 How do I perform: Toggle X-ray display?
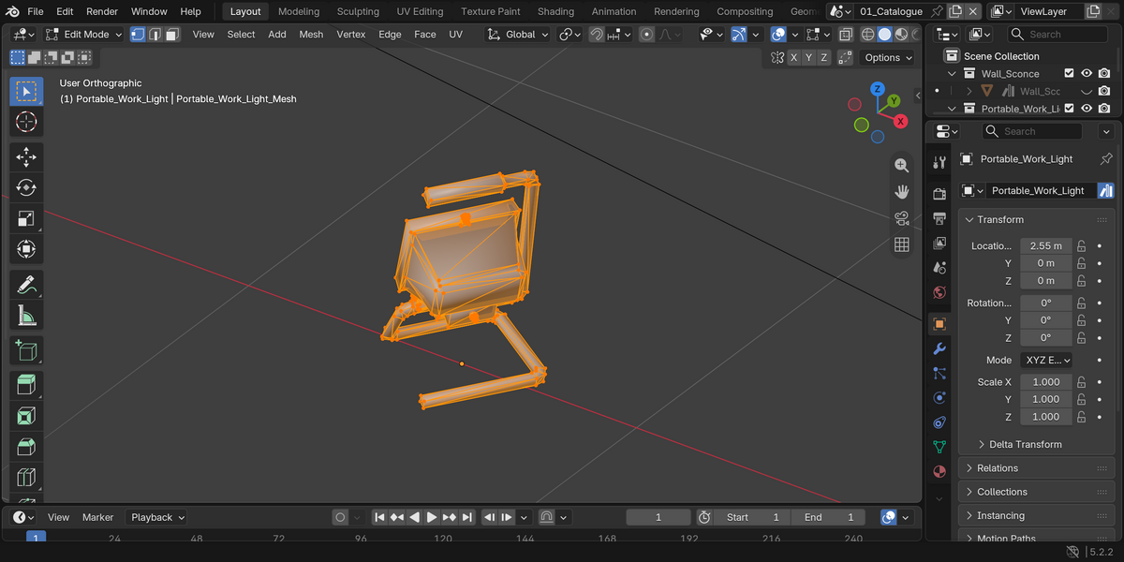click(846, 34)
